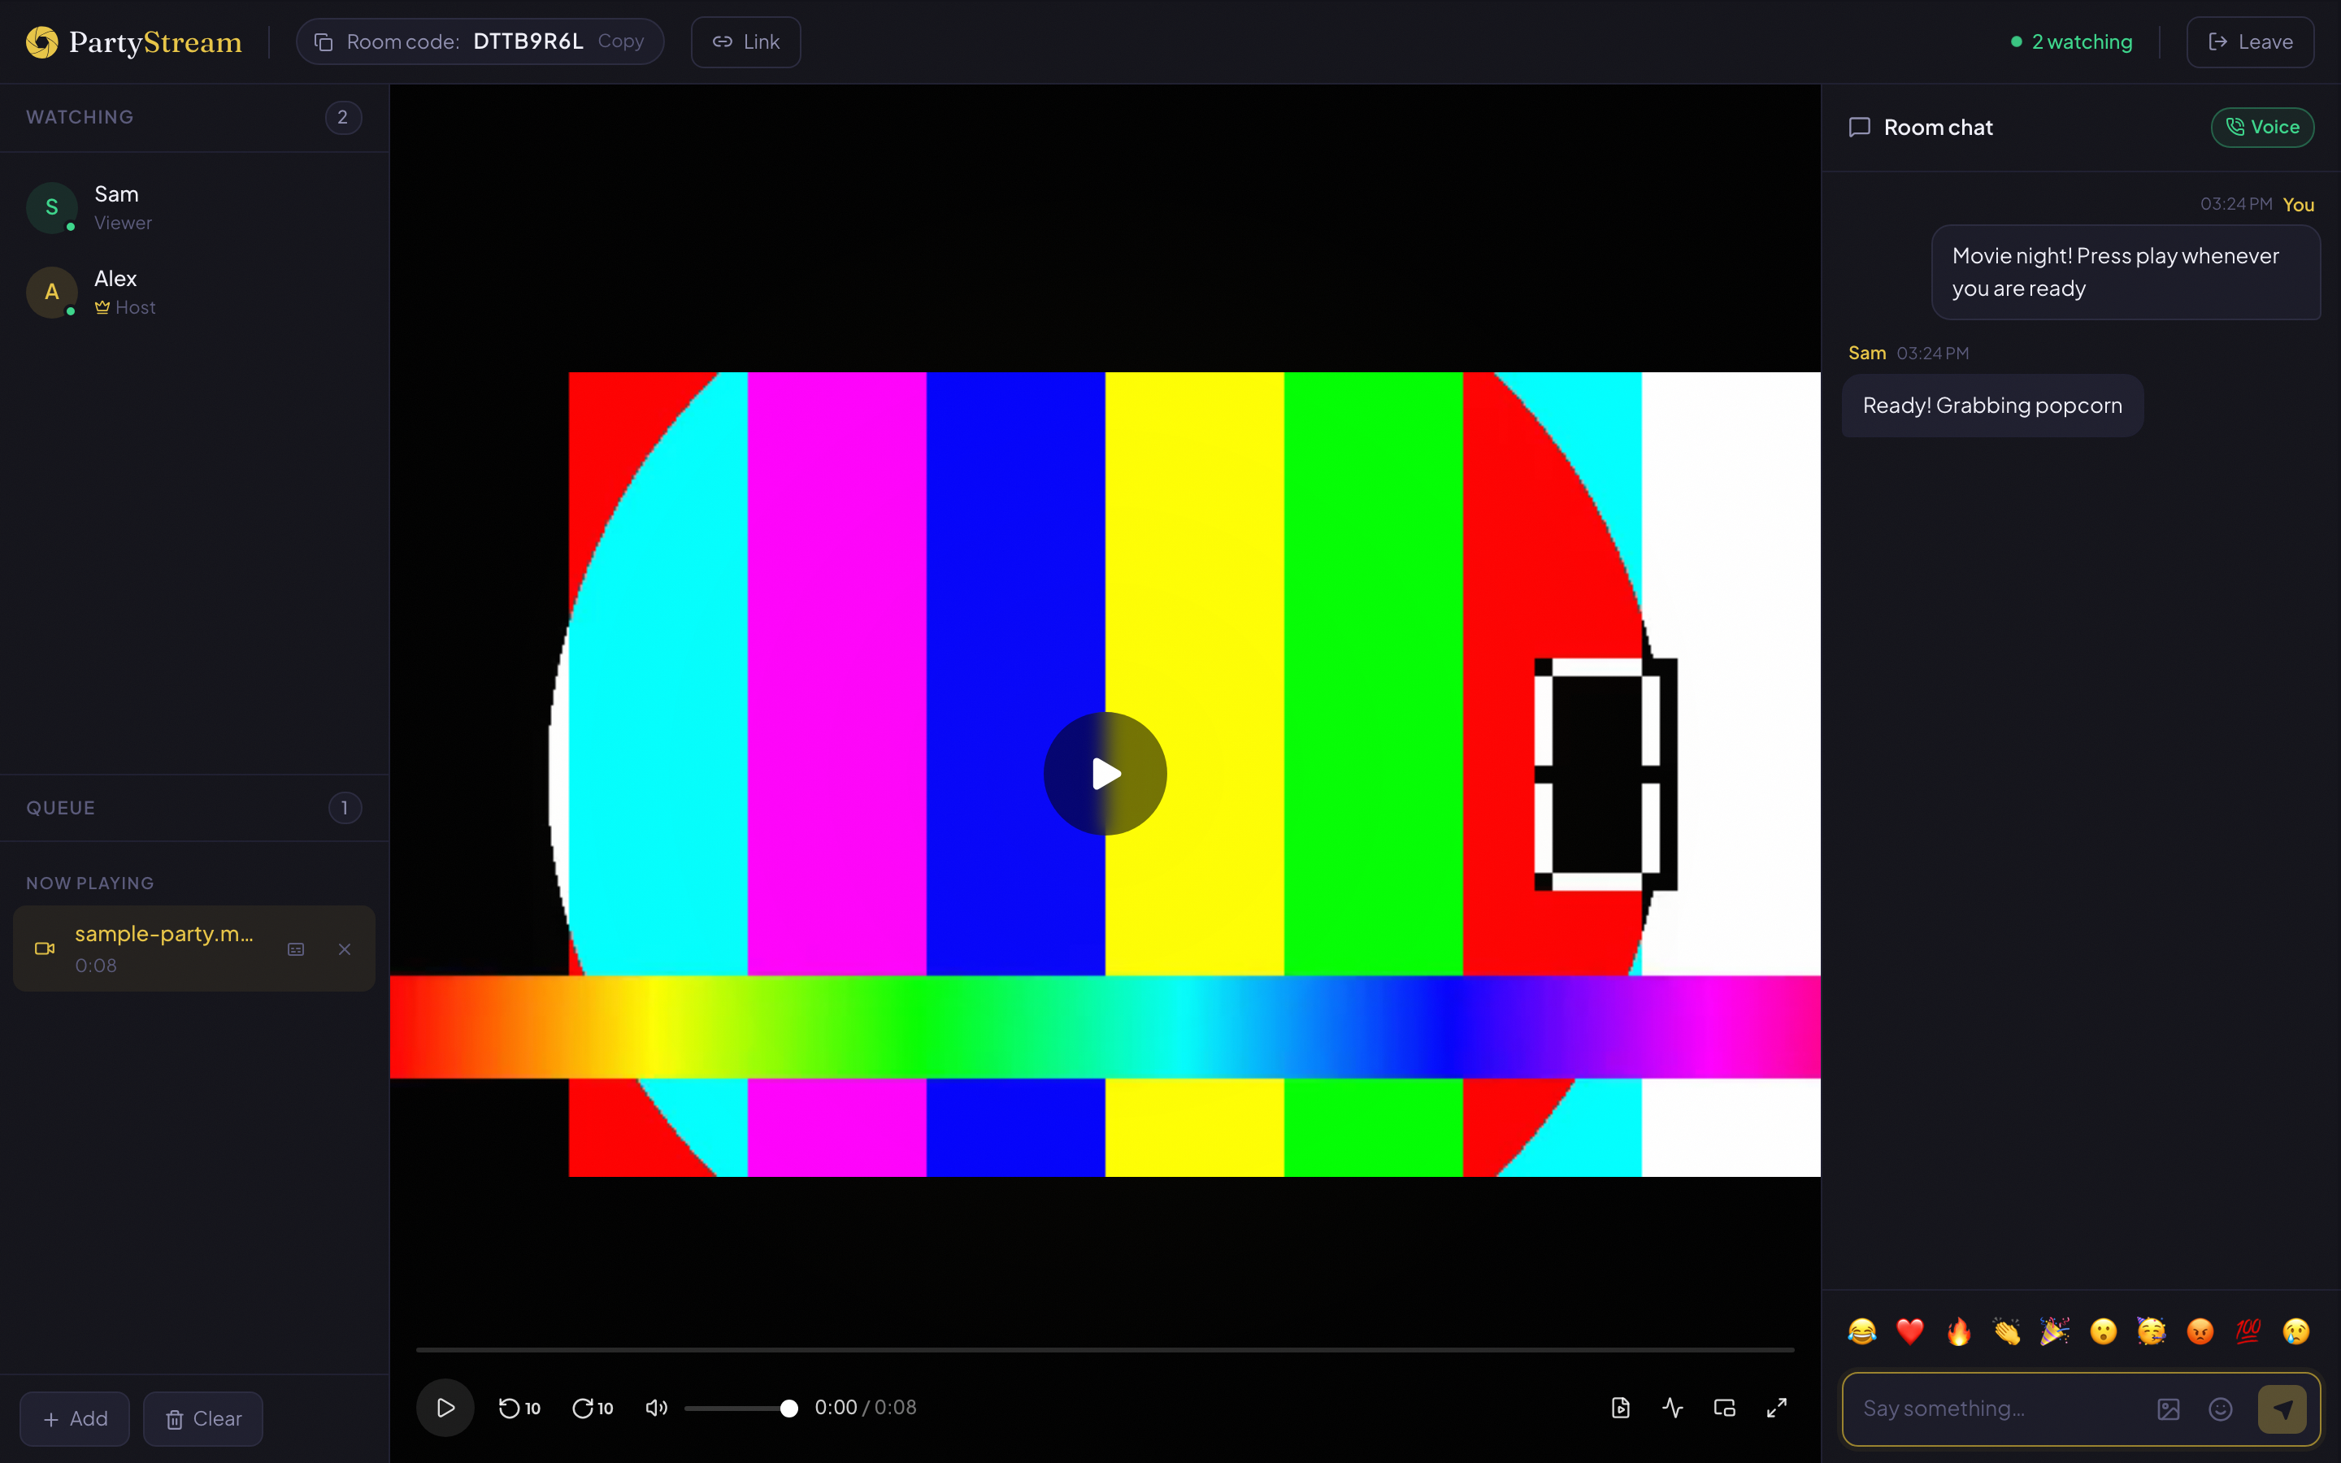The height and width of the screenshot is (1463, 2341).
Task: Adjust the volume slider
Action: pyautogui.click(x=741, y=1408)
